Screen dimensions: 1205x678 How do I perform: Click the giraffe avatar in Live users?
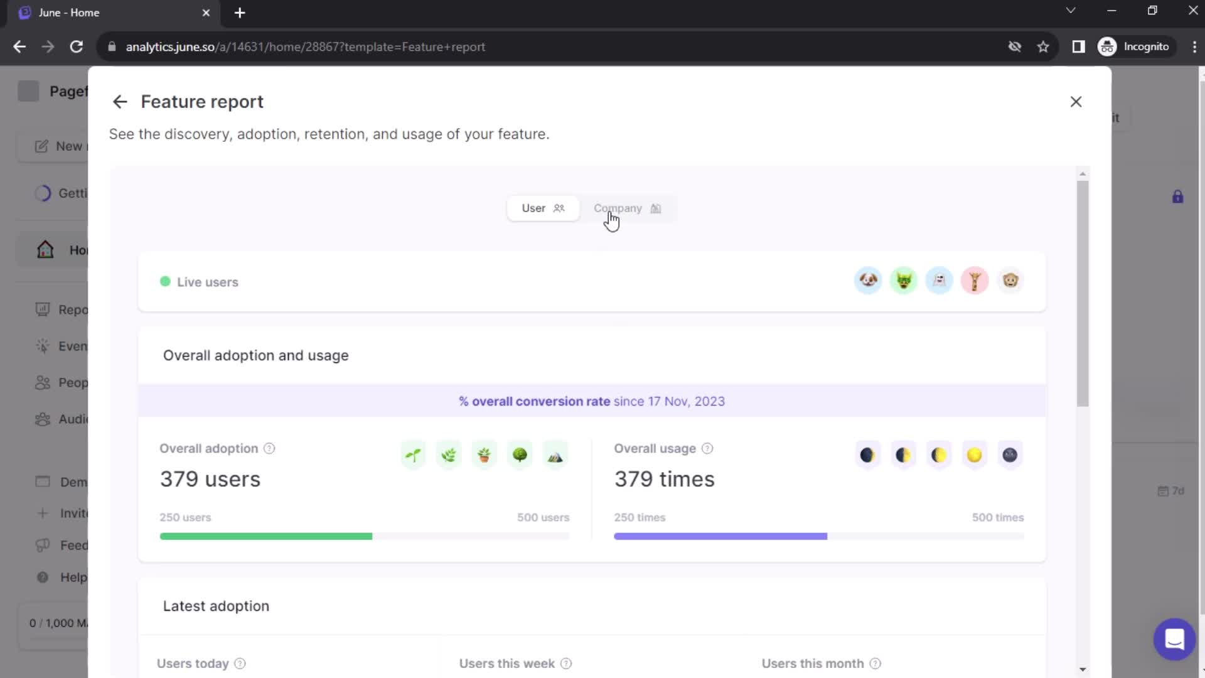[x=975, y=280]
